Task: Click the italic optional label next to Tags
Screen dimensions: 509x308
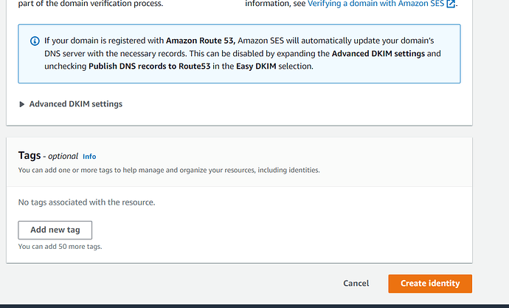Action: point(63,157)
